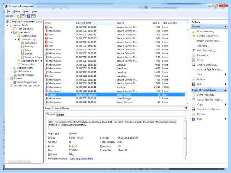Select the FilterManager event row
The width and height of the screenshot is (231, 173).
pyautogui.click(x=115, y=98)
